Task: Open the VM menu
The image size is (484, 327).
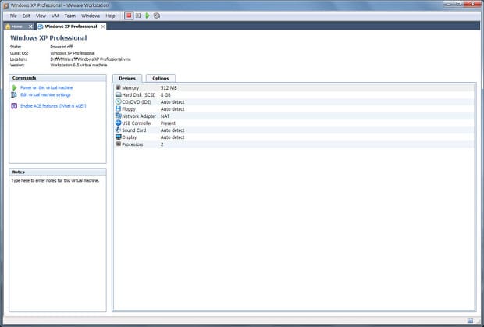Action: 55,16
